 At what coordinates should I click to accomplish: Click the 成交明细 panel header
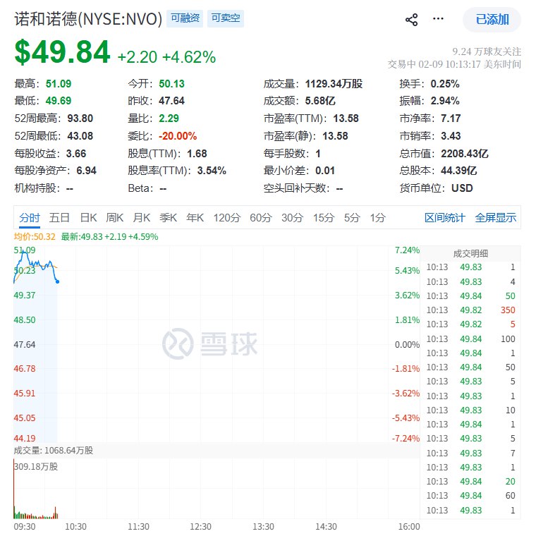(470, 253)
